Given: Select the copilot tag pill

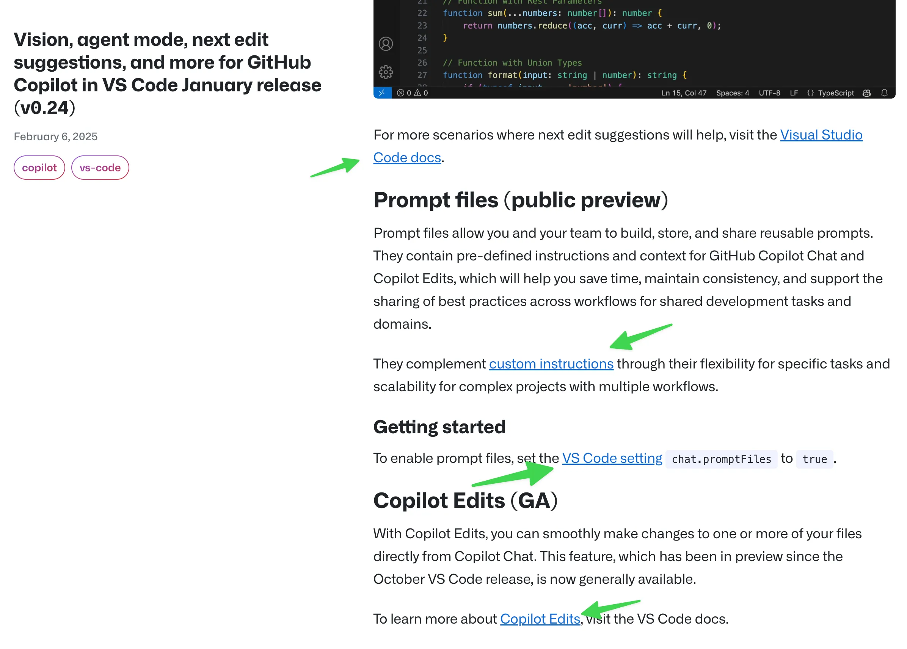Looking at the screenshot, I should pyautogui.click(x=39, y=168).
